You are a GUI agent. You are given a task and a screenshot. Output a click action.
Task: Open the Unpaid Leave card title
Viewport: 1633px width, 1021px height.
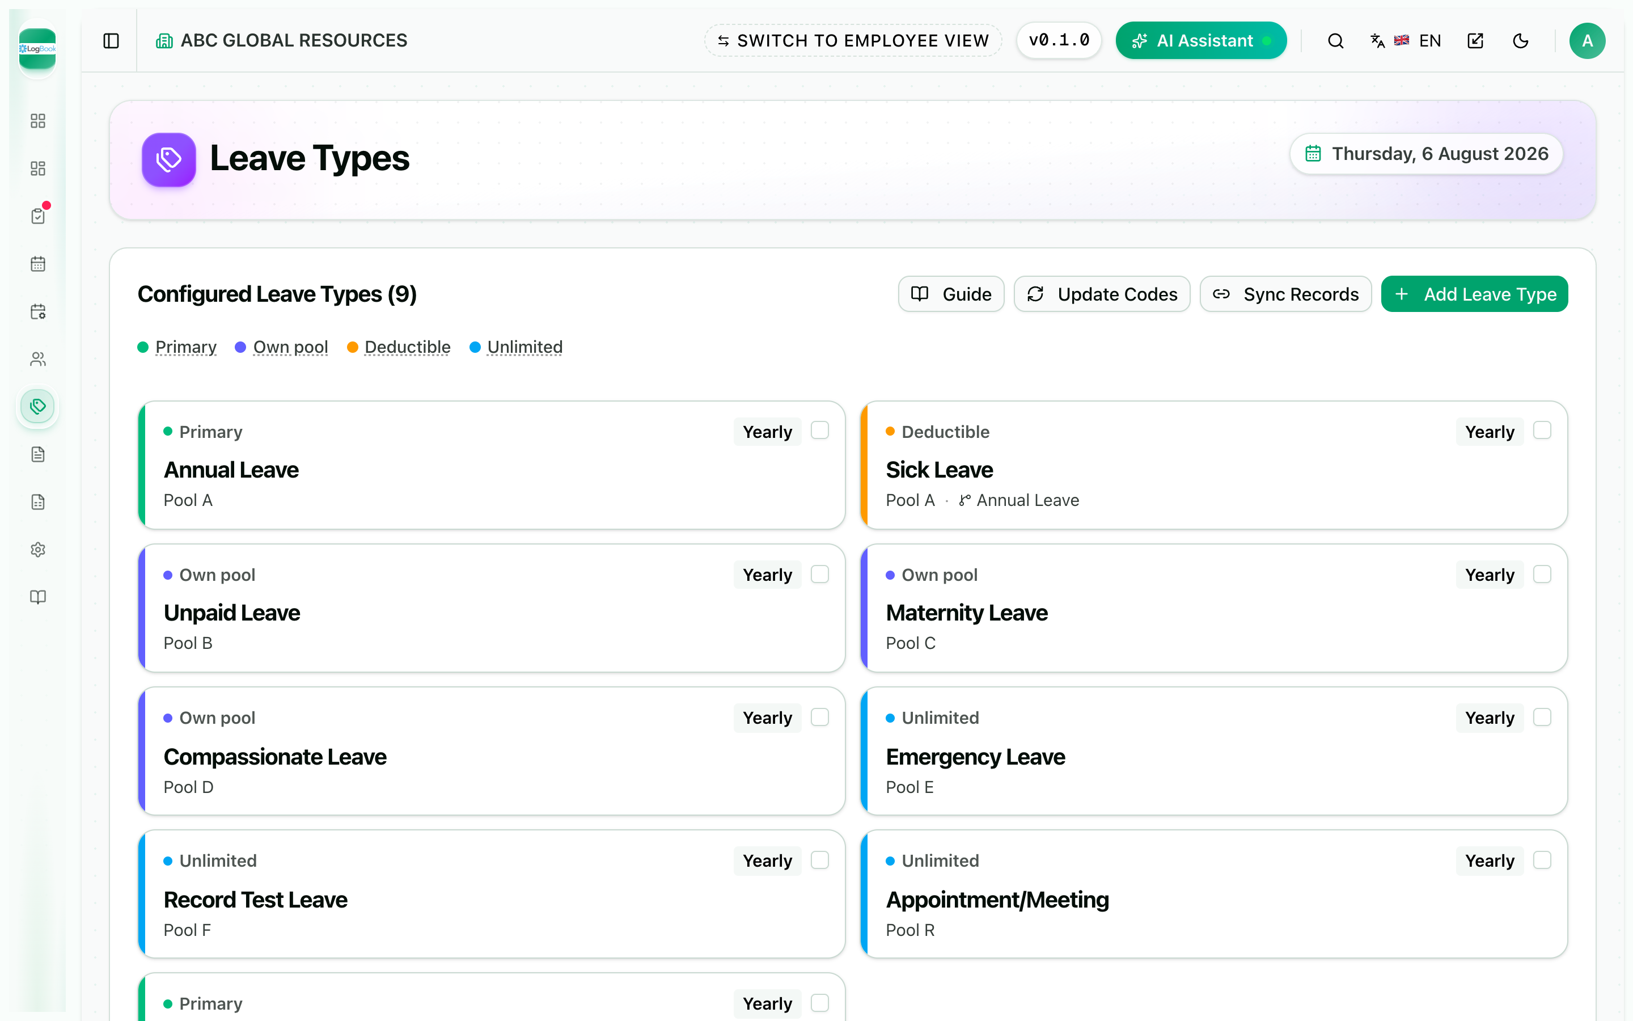pos(231,613)
